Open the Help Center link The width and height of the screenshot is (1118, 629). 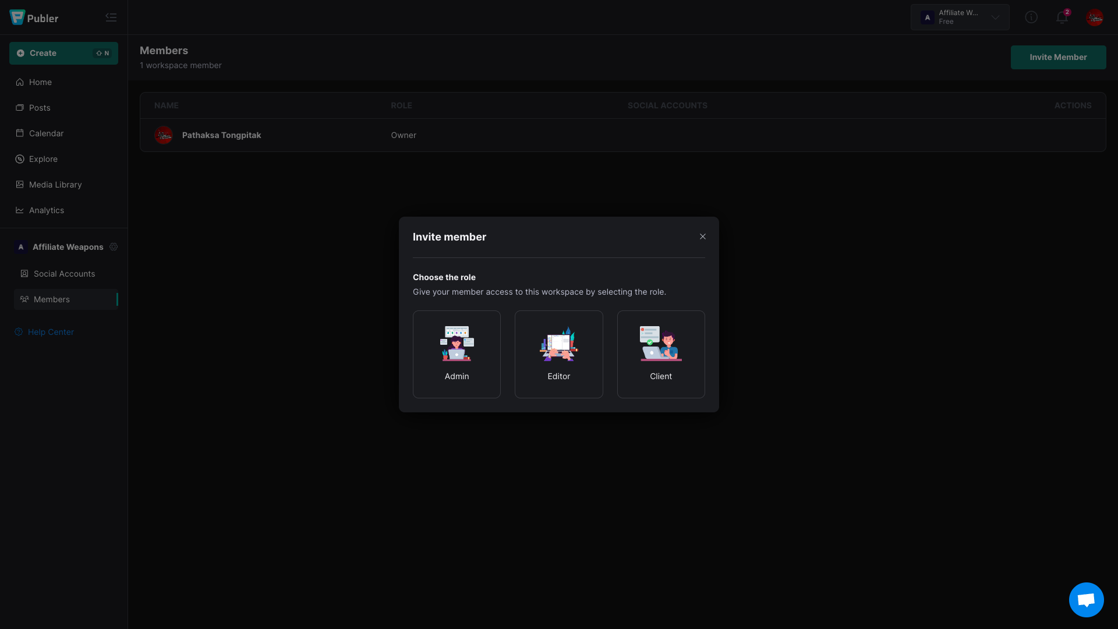point(51,332)
